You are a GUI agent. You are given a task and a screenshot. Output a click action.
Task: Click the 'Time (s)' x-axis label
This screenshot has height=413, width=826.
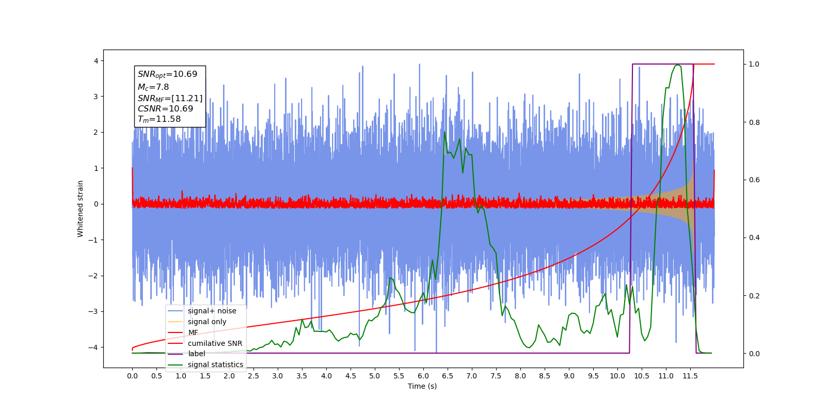tap(422, 386)
